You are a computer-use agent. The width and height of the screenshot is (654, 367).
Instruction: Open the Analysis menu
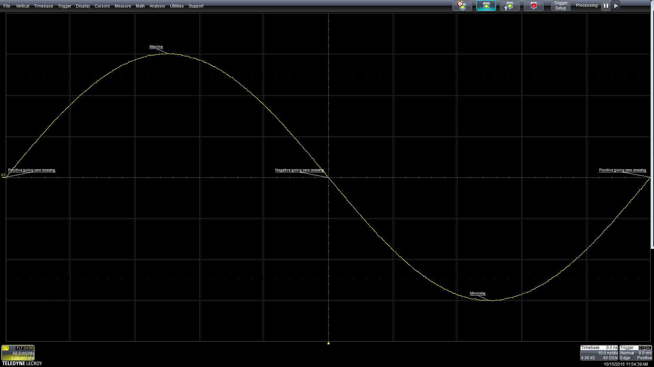[157, 6]
